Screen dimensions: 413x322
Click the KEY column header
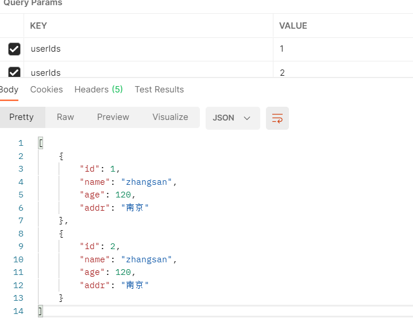point(38,26)
